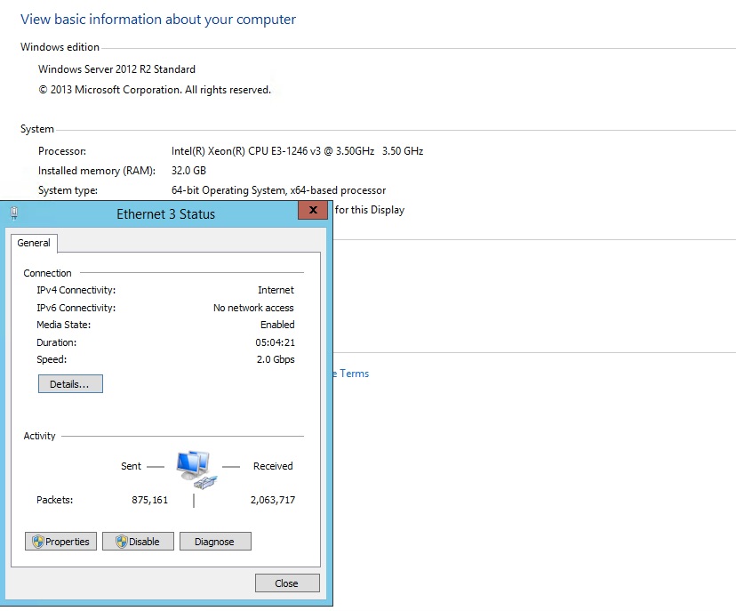Open adapter Properties
The width and height of the screenshot is (736, 611).
click(60, 541)
